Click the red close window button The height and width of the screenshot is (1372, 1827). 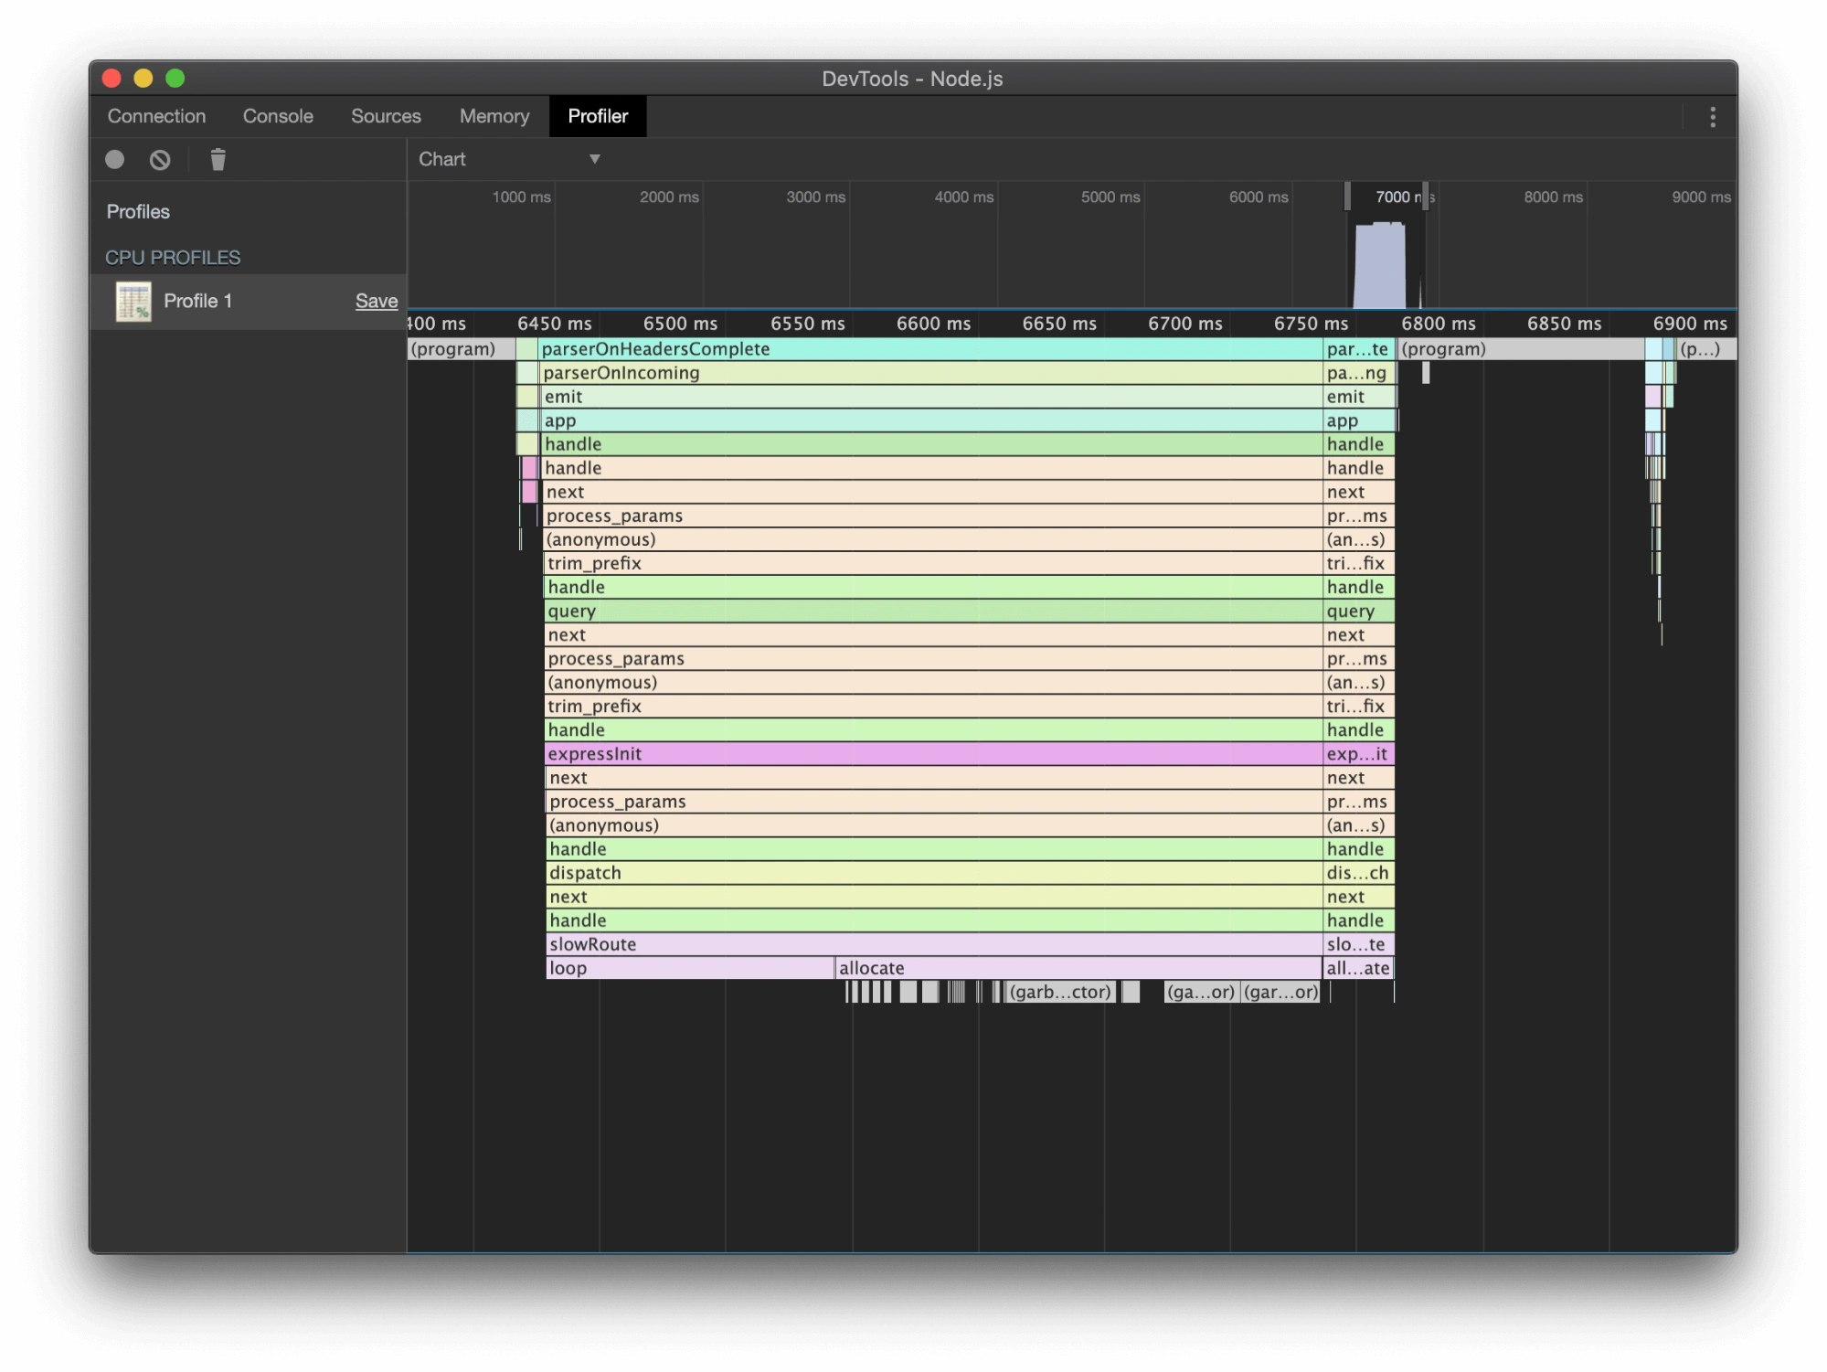[x=112, y=79]
